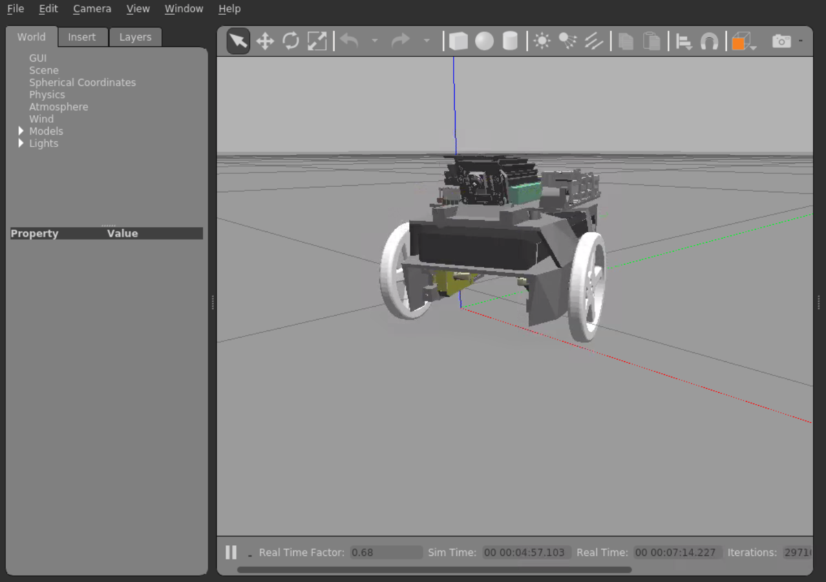Click the orange cube view angle icon
Screen dimensions: 826x582
point(741,42)
